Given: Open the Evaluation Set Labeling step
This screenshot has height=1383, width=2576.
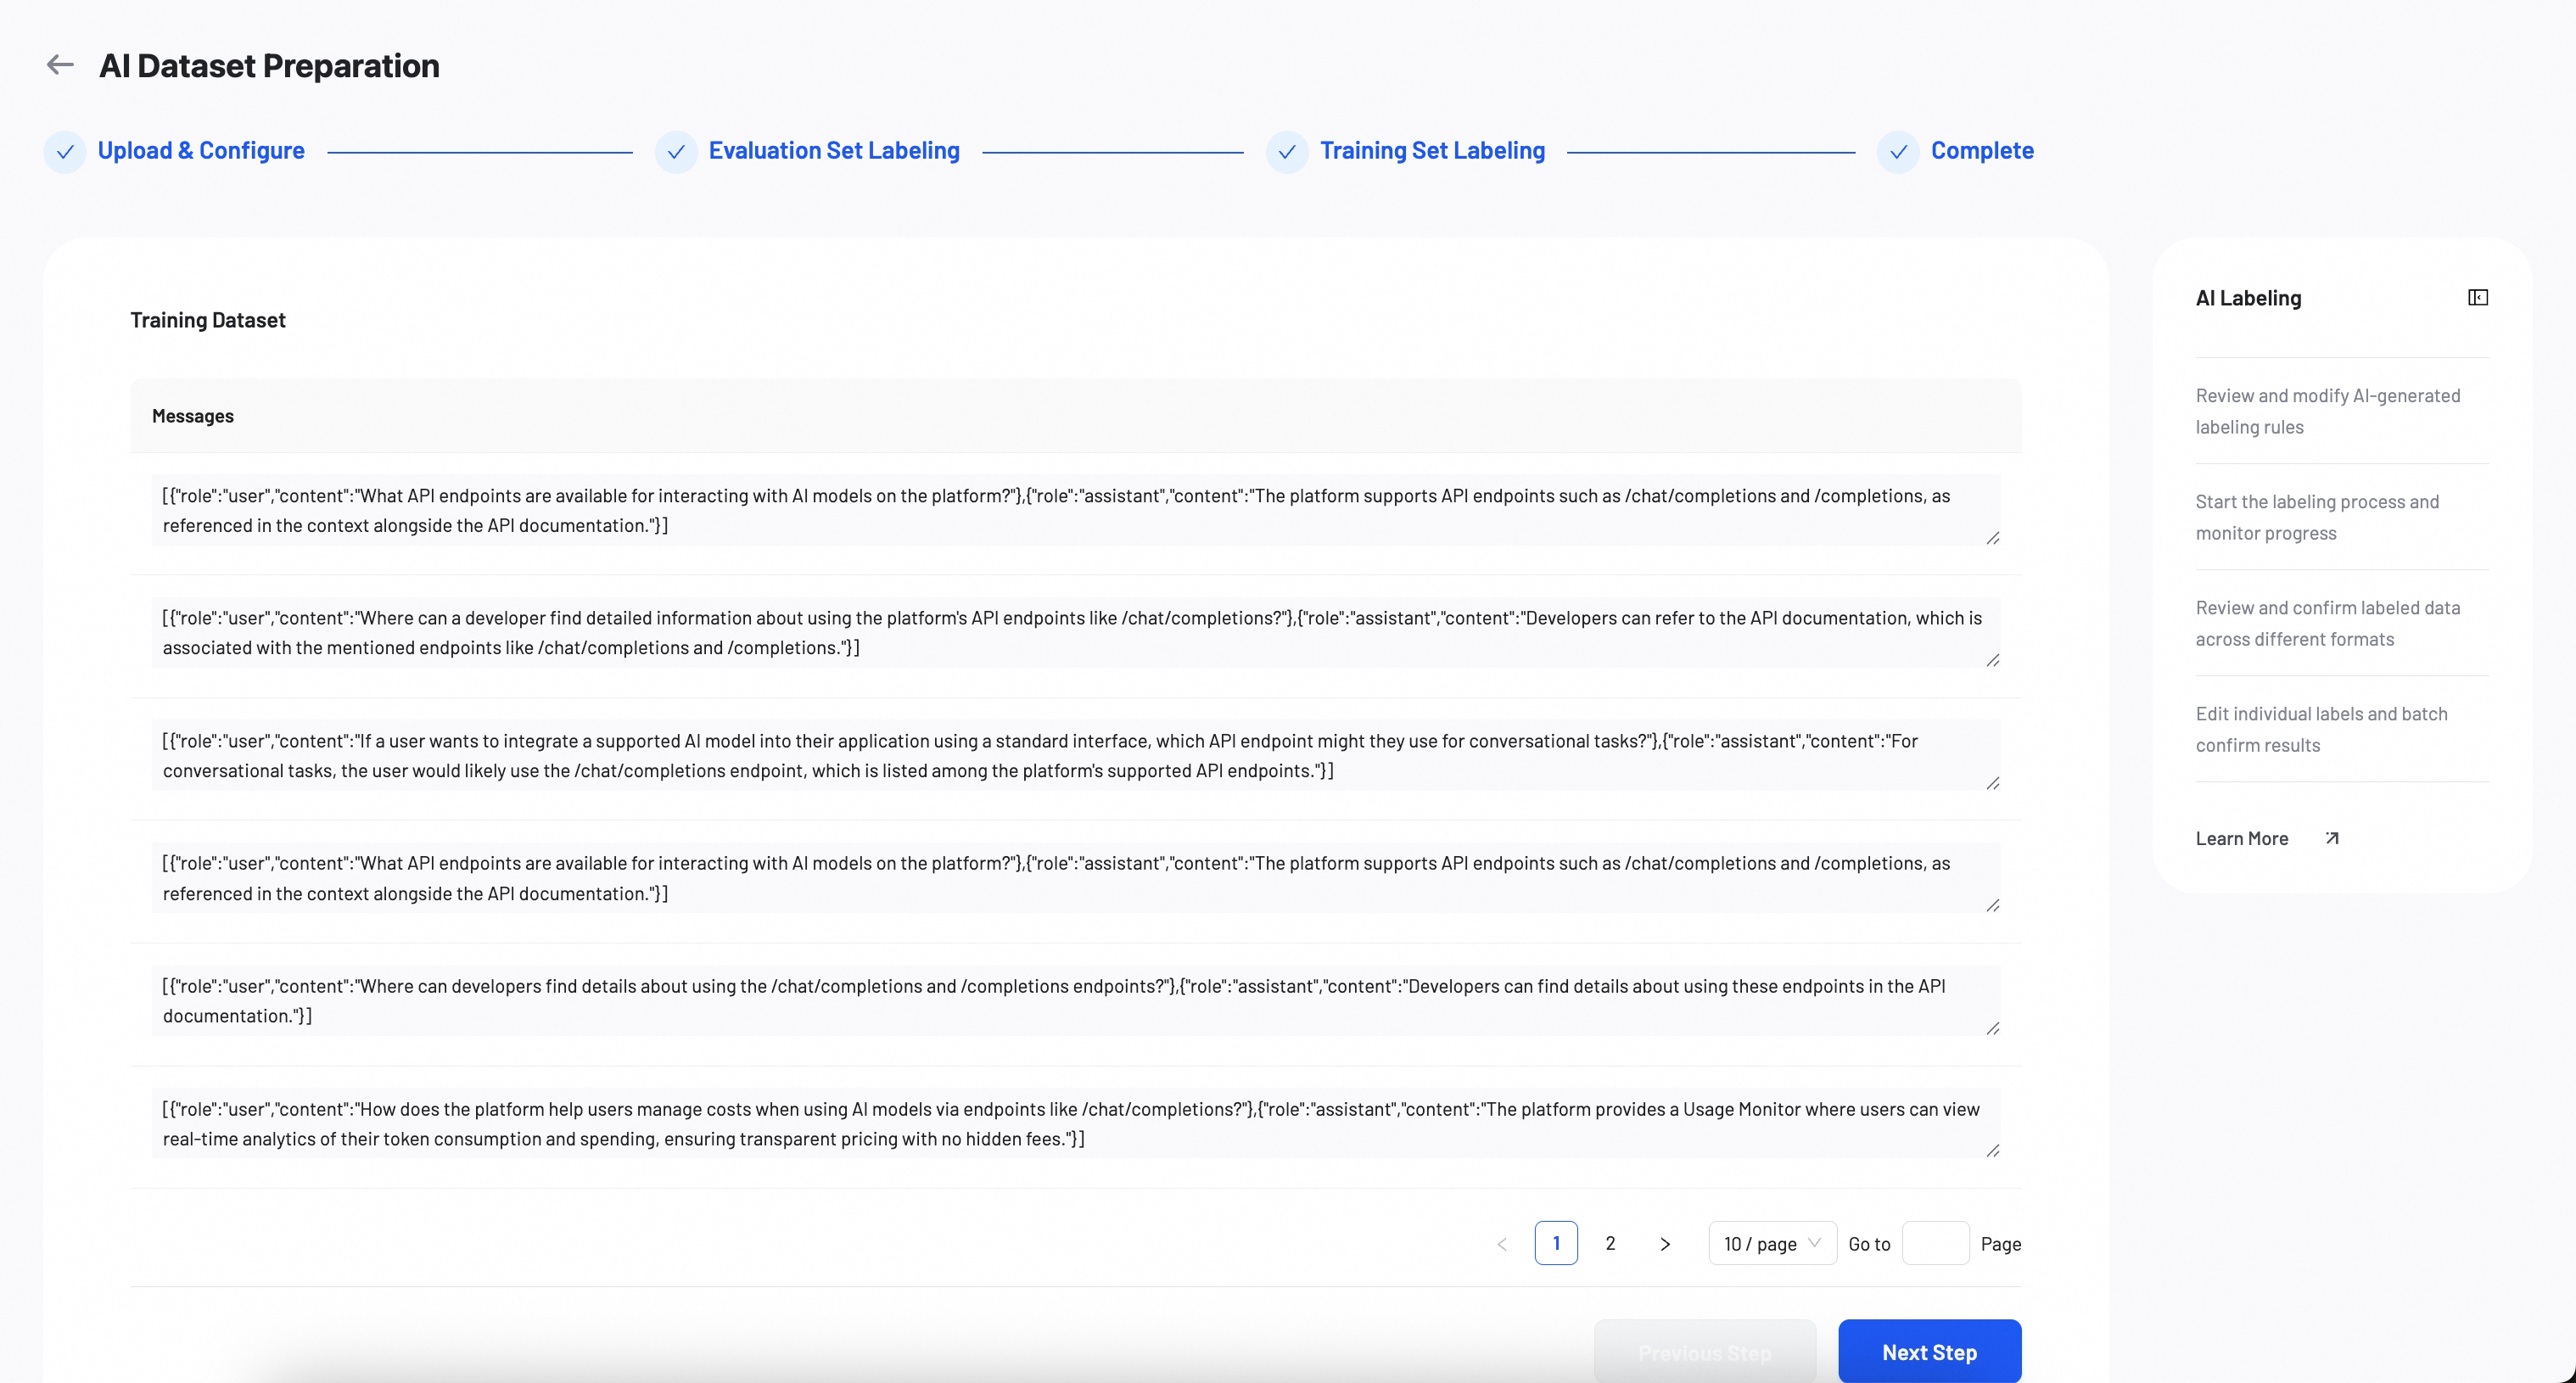Looking at the screenshot, I should click(834, 150).
